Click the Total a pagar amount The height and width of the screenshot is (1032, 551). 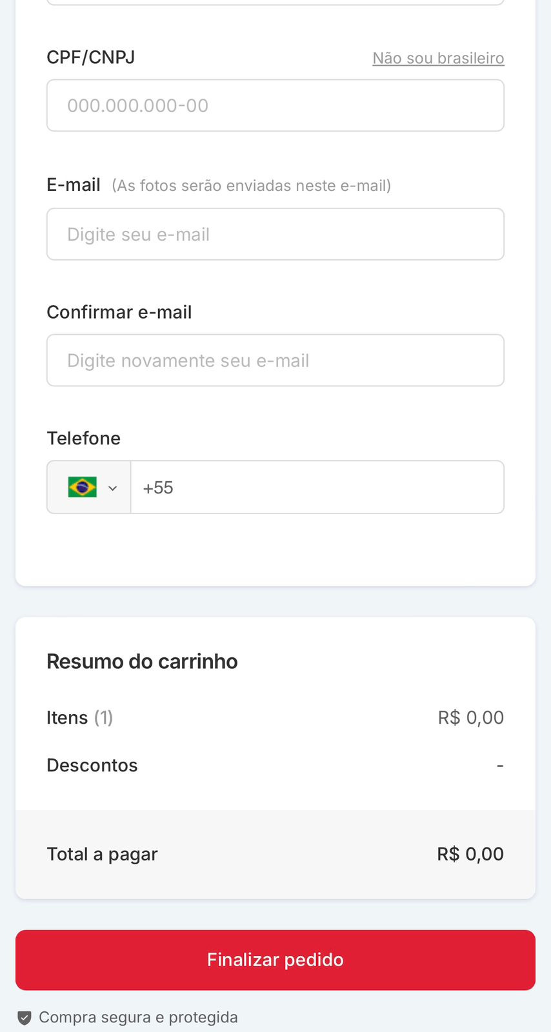pyautogui.click(x=470, y=854)
